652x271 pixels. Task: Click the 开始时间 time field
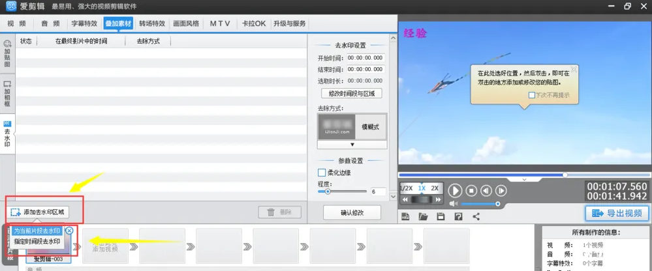(365, 58)
